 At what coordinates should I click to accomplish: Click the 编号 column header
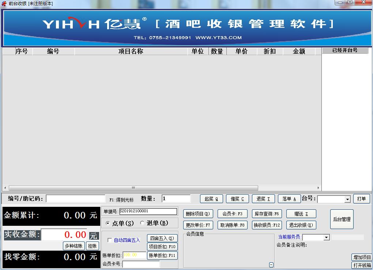[53, 52]
